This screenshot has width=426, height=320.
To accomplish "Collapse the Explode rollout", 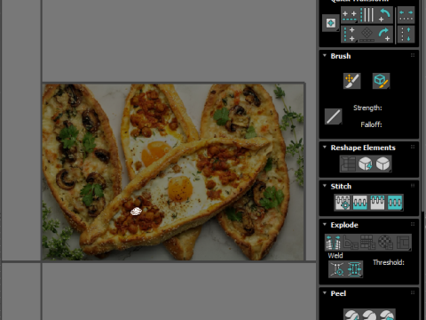I will click(x=325, y=224).
